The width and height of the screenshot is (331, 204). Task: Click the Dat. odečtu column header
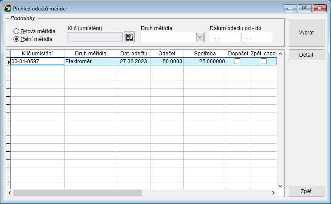pos(133,54)
